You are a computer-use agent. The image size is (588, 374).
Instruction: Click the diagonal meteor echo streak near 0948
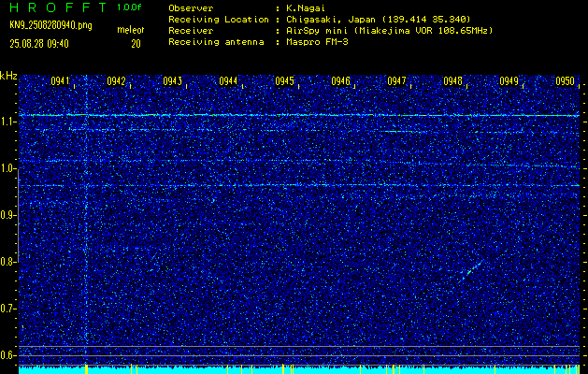tap(470, 271)
